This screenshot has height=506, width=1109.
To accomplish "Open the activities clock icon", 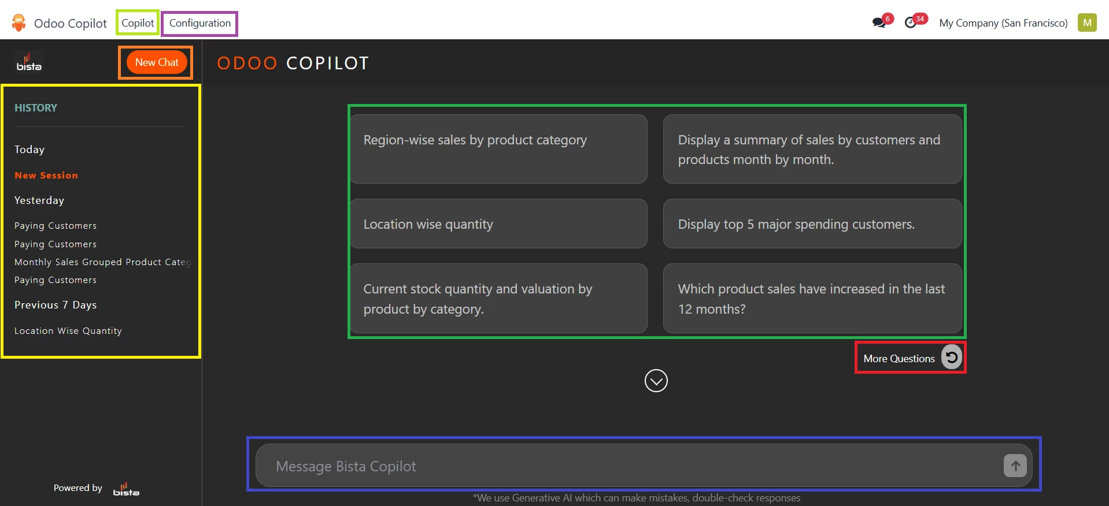I will pyautogui.click(x=911, y=23).
